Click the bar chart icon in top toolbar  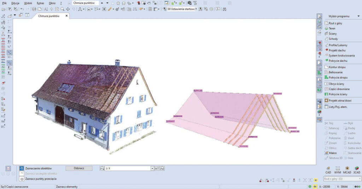tap(166, 3)
